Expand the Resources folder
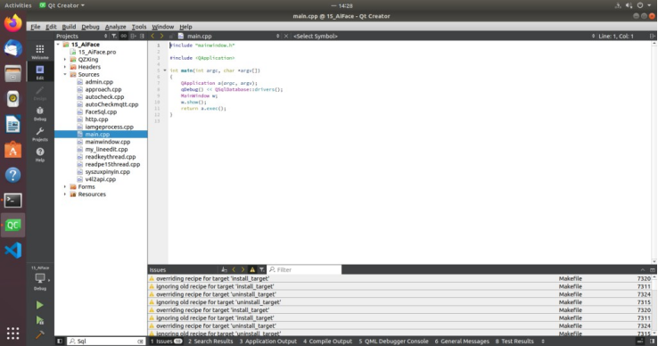Image resolution: width=658 pixels, height=346 pixels. click(x=65, y=194)
